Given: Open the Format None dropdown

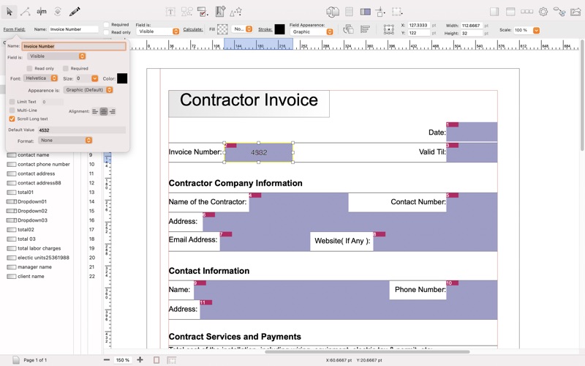Looking at the screenshot, I should click(65, 141).
